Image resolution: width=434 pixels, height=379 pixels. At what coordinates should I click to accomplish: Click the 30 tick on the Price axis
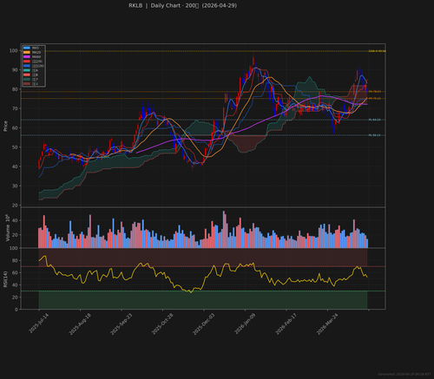15,186
